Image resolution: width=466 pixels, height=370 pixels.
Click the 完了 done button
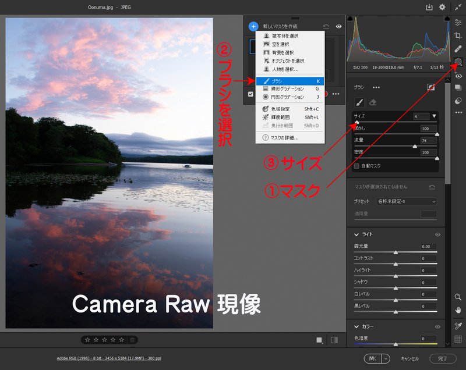coord(443,359)
